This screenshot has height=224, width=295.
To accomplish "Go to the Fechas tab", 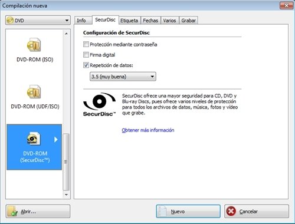I will (150, 21).
